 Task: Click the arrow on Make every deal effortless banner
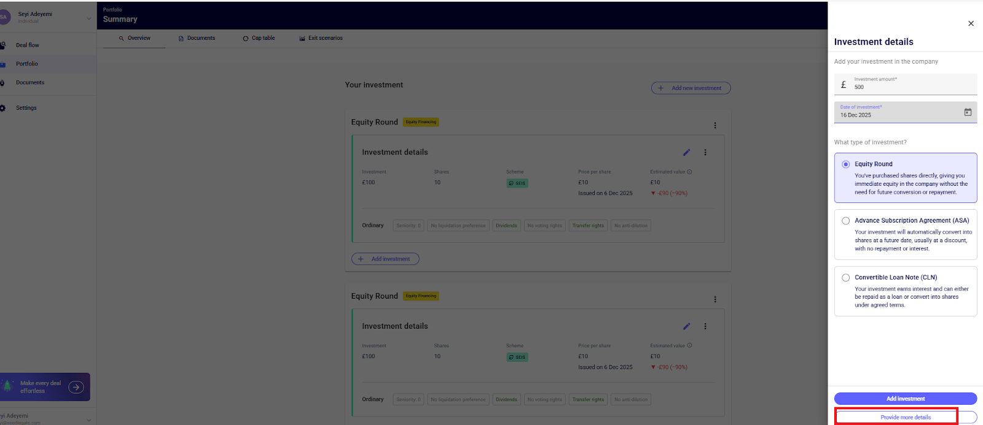pyautogui.click(x=76, y=387)
